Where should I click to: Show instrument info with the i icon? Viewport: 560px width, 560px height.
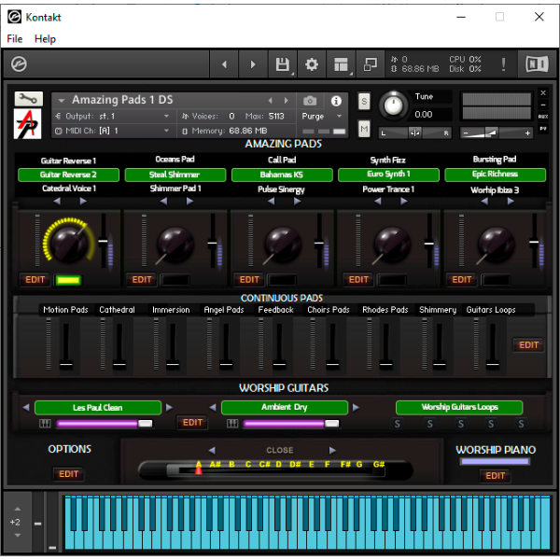tap(336, 101)
